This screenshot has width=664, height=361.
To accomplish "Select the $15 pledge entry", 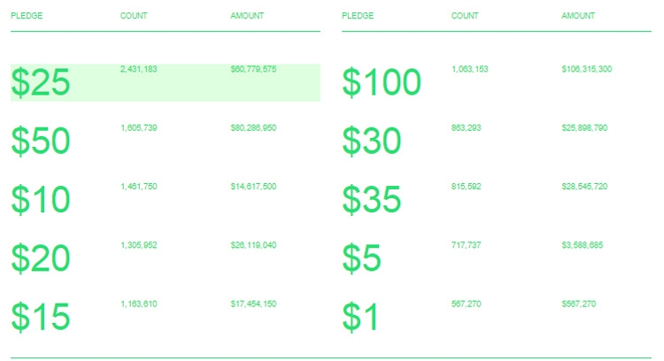I will coord(41,317).
